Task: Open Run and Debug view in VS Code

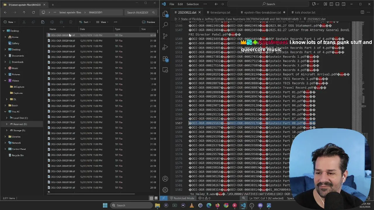Action: [165, 48]
